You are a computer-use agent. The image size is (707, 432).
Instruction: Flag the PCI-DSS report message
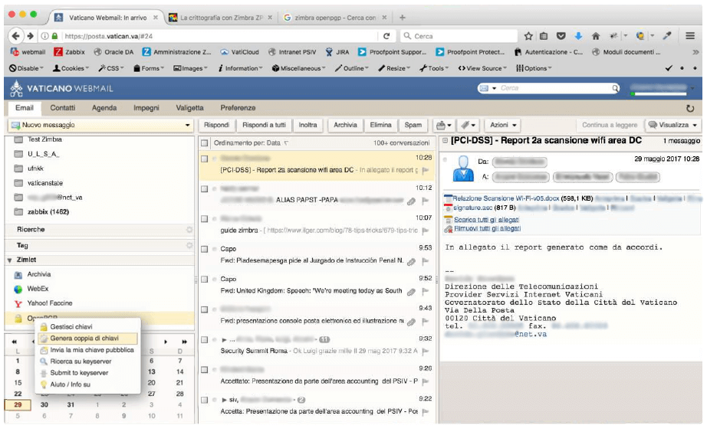tap(425, 170)
